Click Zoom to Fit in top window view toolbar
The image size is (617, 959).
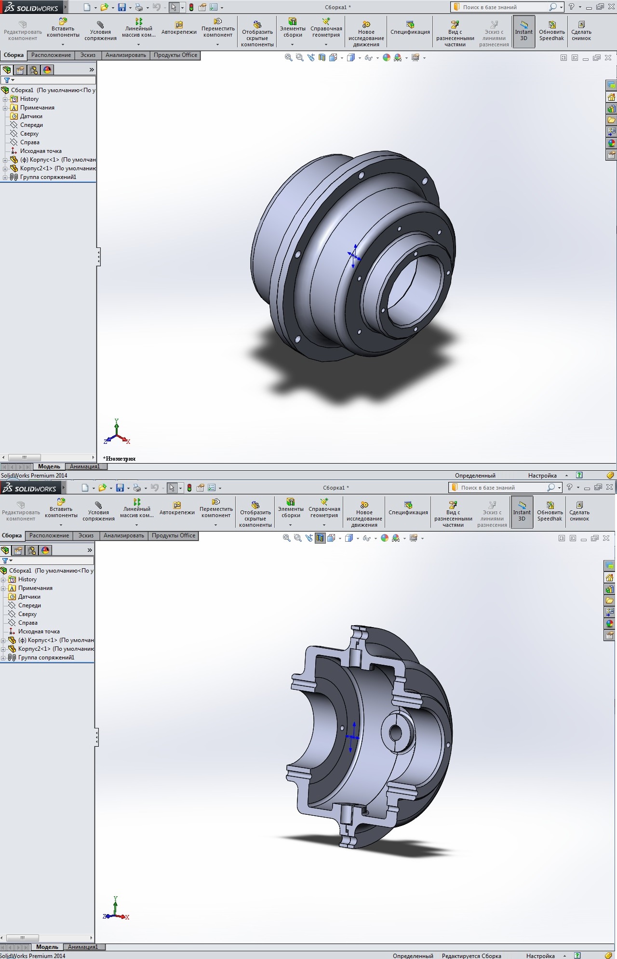(x=289, y=58)
